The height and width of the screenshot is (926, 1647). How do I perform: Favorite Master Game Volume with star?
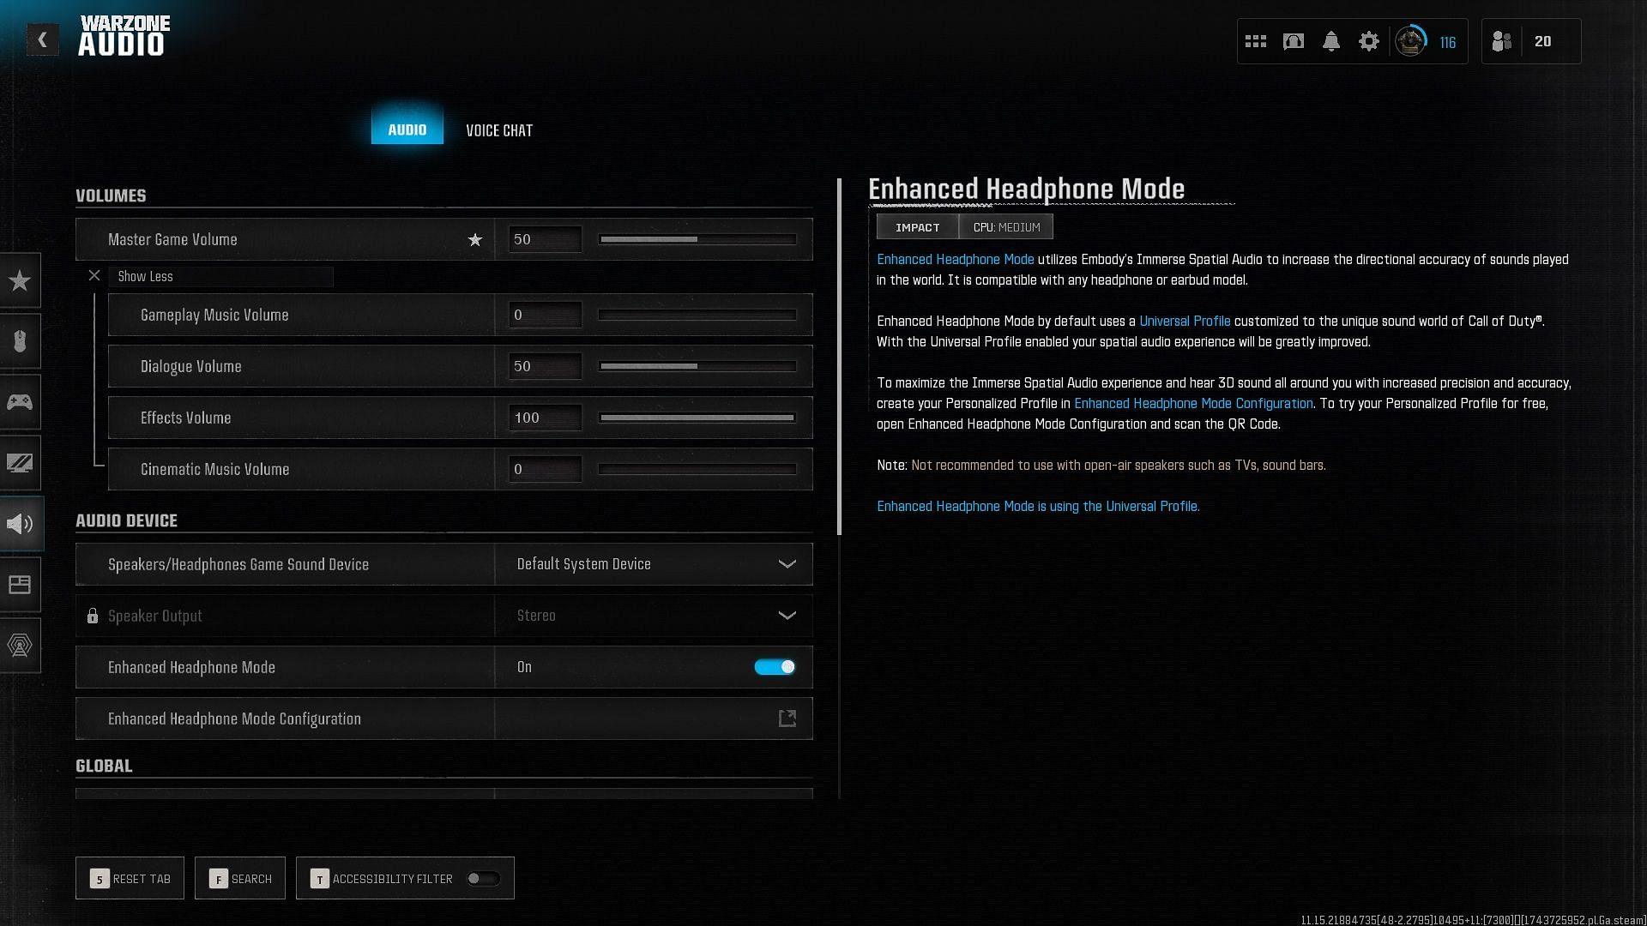pos(474,240)
